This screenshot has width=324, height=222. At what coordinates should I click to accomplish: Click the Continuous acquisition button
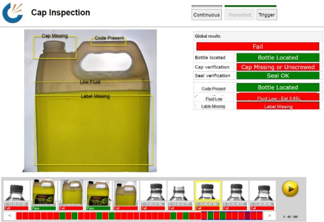pyautogui.click(x=207, y=15)
